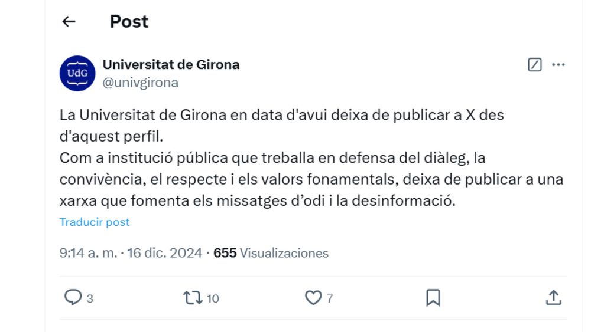Viewport: 591px width, 332px height.
Task: Open the @univgirona handle link
Action: [140, 83]
